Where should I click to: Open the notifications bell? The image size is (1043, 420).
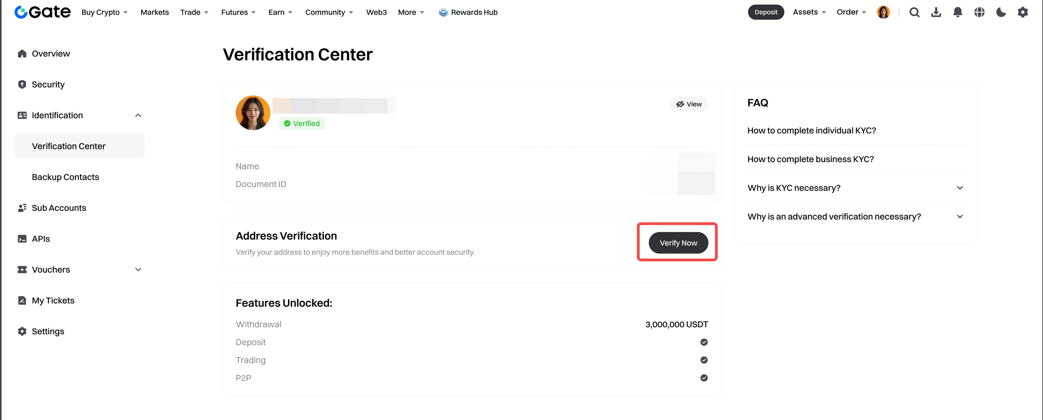(x=957, y=13)
